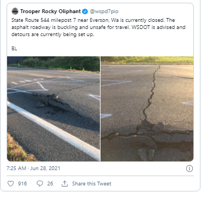Click the detours being set up line
This screenshot has height=198, width=201.
coord(53,34)
